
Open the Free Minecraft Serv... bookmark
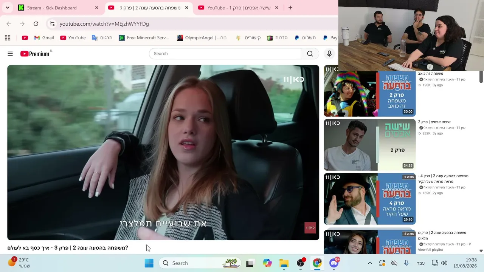[144, 38]
